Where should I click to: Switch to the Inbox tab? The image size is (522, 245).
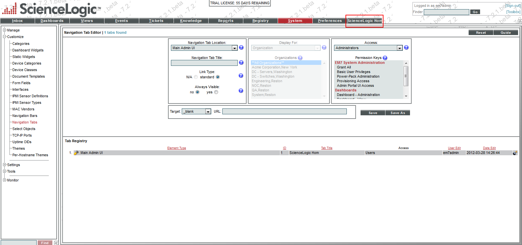17,21
